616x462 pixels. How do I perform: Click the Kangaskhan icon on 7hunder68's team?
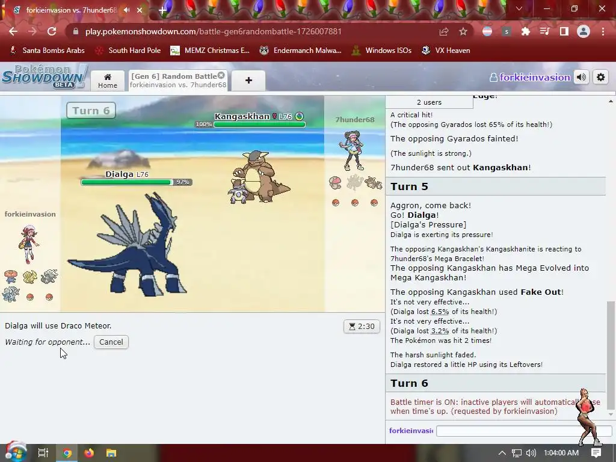[374, 183]
